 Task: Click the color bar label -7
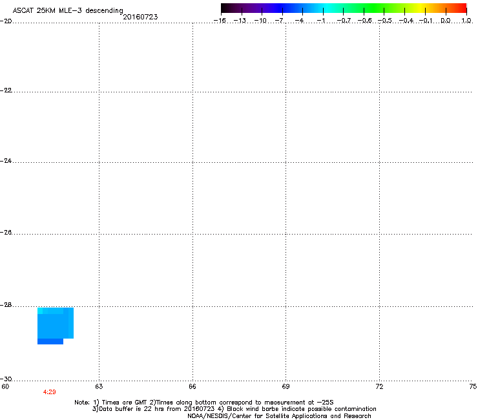(280, 21)
